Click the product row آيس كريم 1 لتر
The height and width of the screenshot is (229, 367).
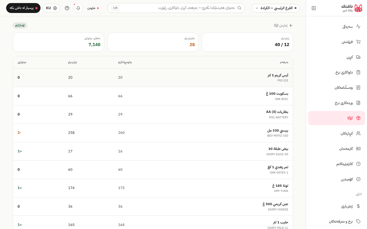[x=153, y=78]
